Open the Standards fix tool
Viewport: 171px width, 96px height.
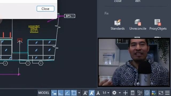(118, 25)
